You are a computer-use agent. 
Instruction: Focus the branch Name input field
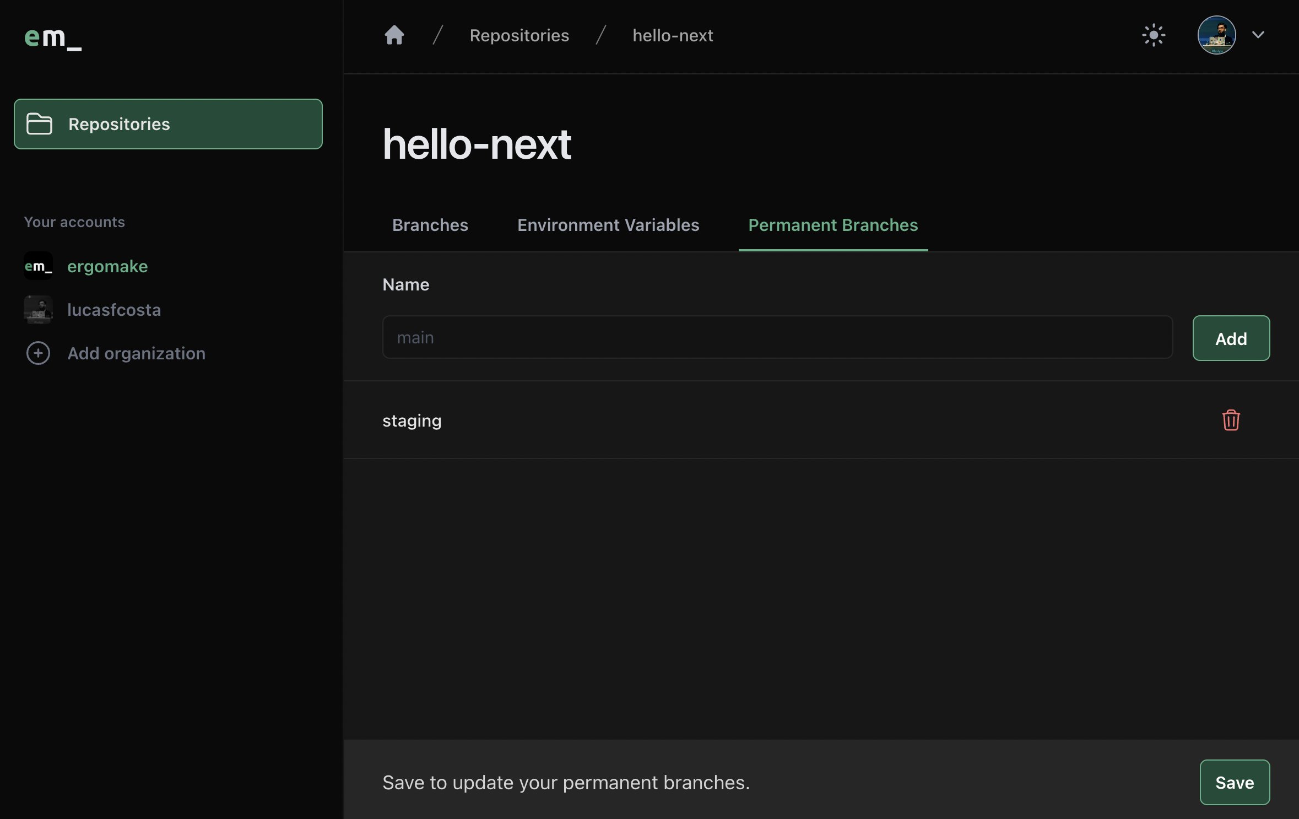777,337
